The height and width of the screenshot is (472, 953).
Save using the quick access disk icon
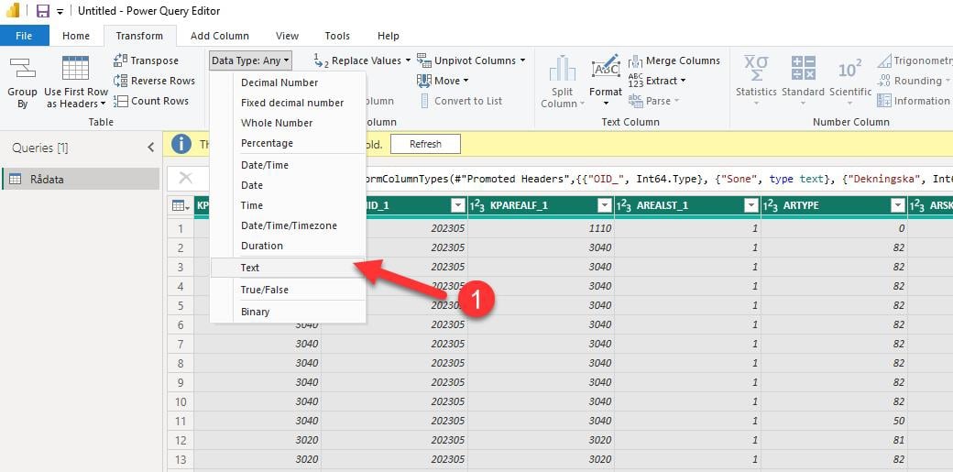pyautogui.click(x=42, y=11)
